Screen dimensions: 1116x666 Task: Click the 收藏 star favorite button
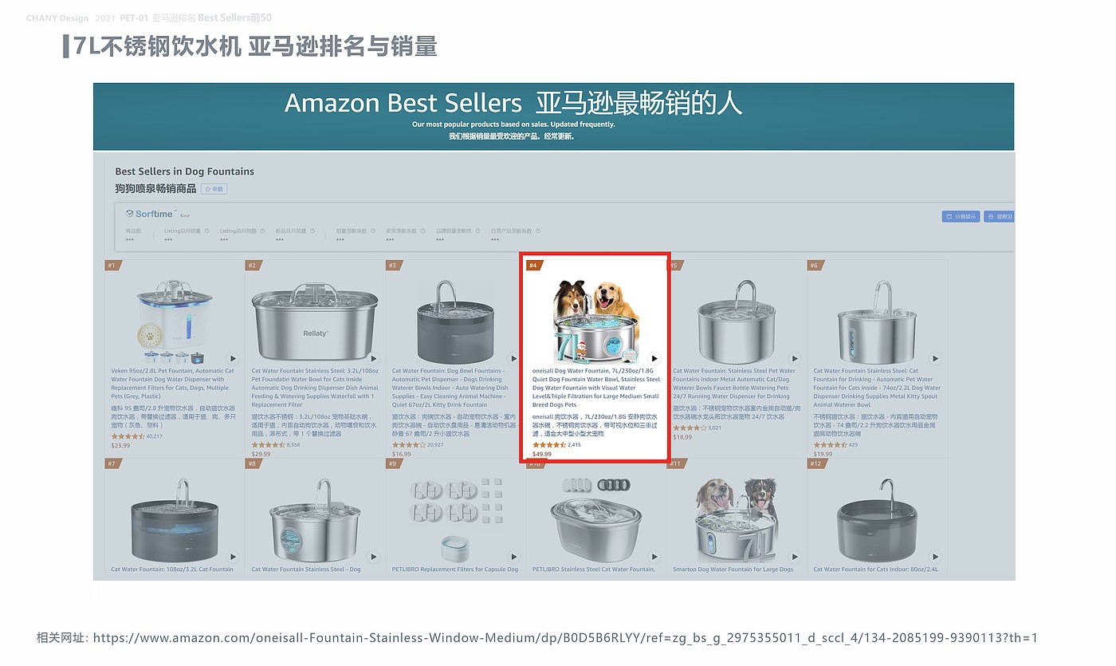click(x=214, y=189)
